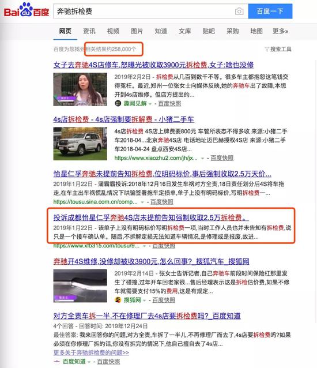Click the 搜狐网 source icon
The image size is (317, 368).
pos(118,300)
